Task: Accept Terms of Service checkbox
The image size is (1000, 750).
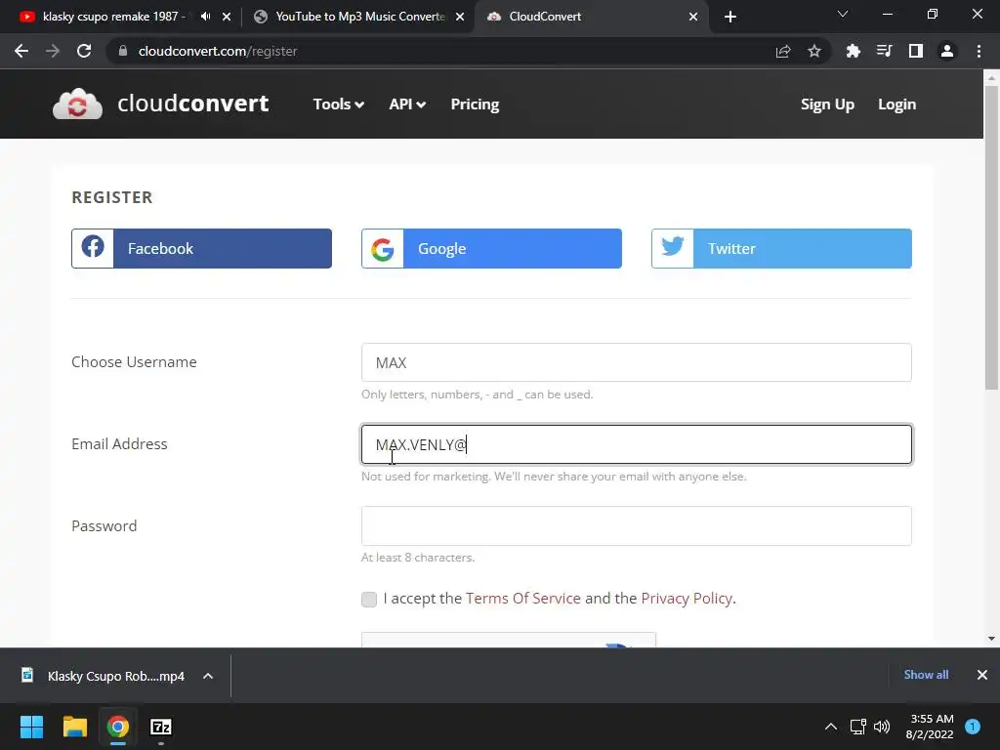Action: 368,599
